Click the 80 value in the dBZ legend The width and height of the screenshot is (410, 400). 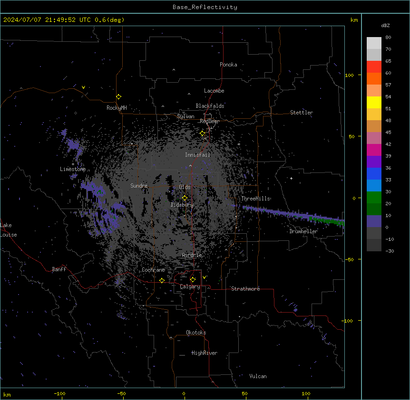[x=388, y=38]
